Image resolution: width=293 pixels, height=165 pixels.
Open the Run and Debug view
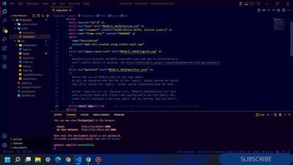(5, 39)
